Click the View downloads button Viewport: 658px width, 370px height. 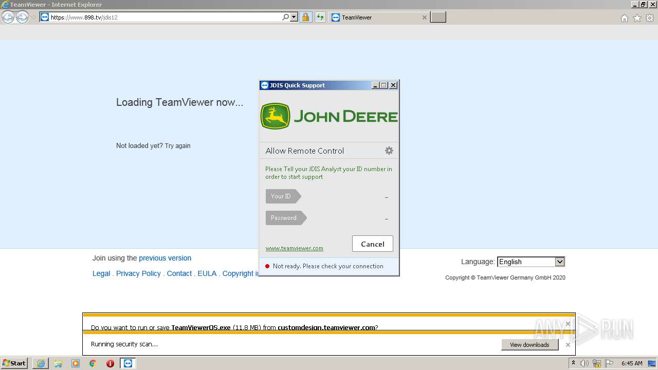pos(529,345)
